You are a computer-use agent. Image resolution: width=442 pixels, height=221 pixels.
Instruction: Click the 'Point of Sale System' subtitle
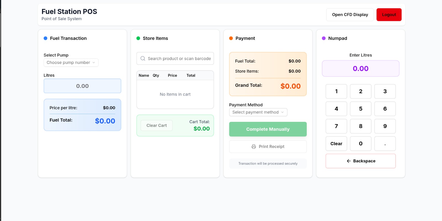click(62, 19)
